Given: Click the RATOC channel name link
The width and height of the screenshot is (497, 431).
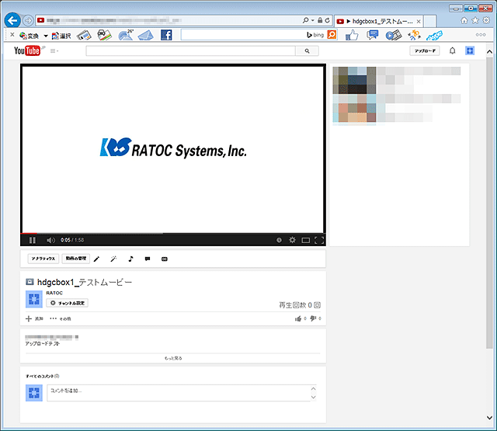Looking at the screenshot, I should click(x=54, y=293).
